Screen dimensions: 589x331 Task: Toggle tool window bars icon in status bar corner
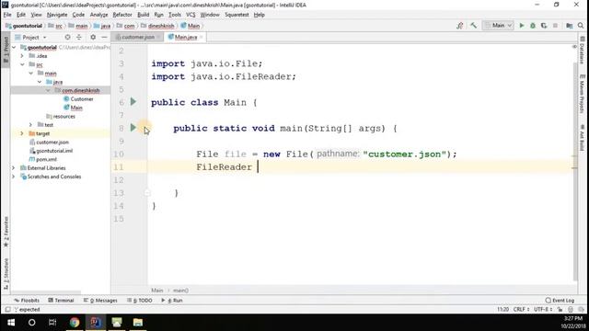click(7, 310)
